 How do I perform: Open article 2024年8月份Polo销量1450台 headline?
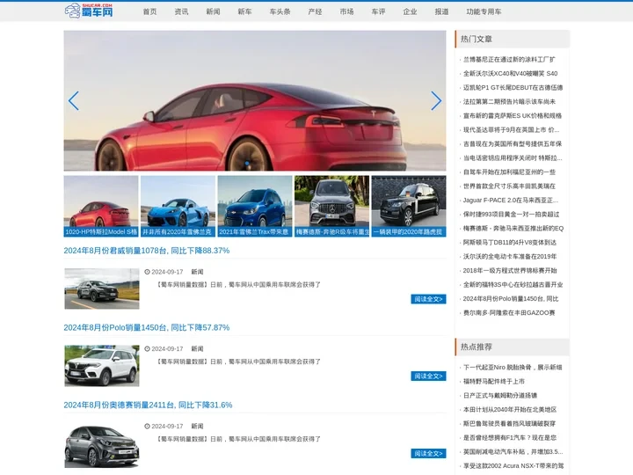click(x=147, y=327)
